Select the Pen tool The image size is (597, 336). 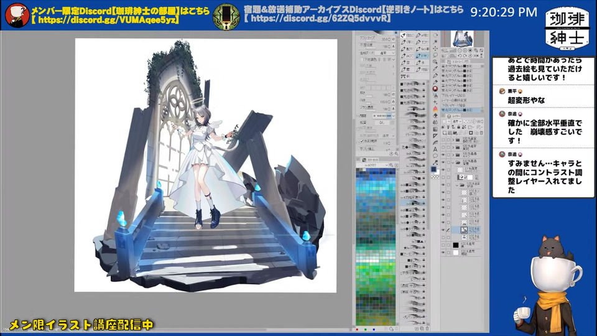(435, 76)
